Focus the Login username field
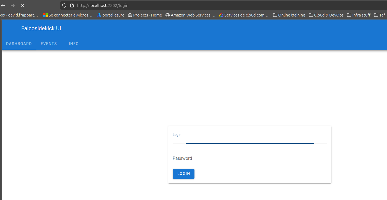Screen dimensions: 387x200 point(249,139)
